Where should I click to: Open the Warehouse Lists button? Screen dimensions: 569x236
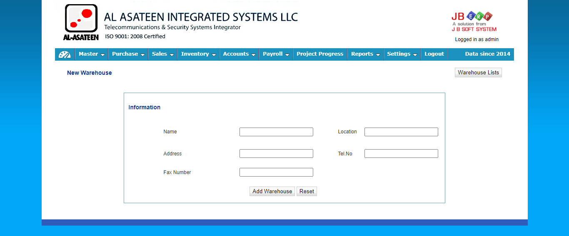[x=478, y=73]
